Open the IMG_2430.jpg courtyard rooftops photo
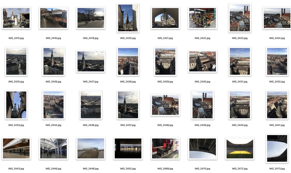 click(203, 61)
